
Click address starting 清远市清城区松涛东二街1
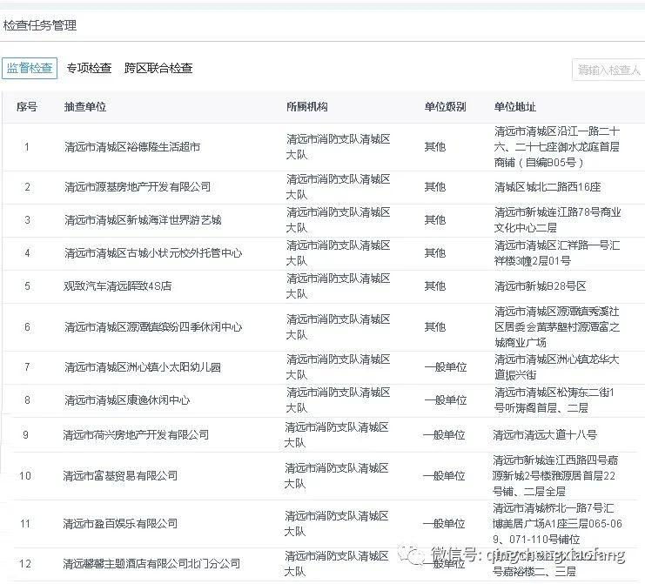554,400
